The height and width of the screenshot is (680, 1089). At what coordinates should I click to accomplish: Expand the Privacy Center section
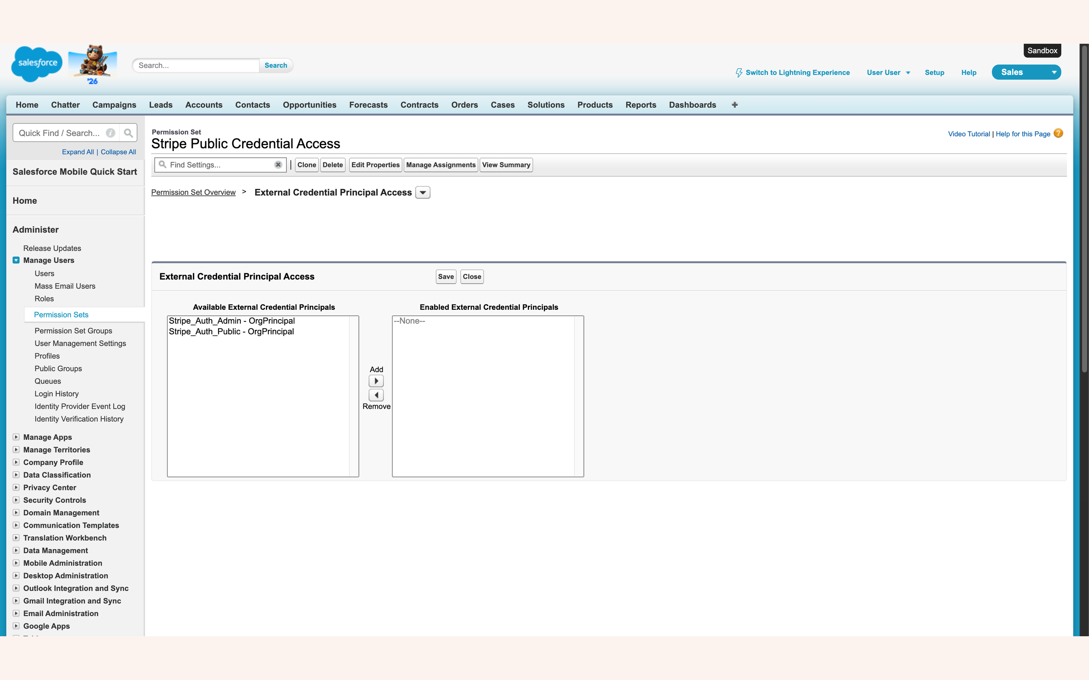tap(16, 487)
